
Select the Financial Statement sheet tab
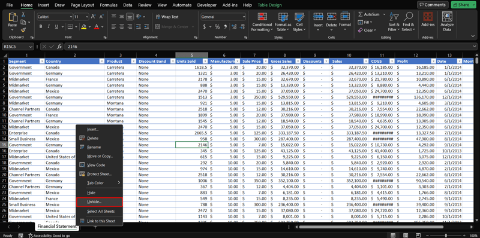tap(56, 227)
